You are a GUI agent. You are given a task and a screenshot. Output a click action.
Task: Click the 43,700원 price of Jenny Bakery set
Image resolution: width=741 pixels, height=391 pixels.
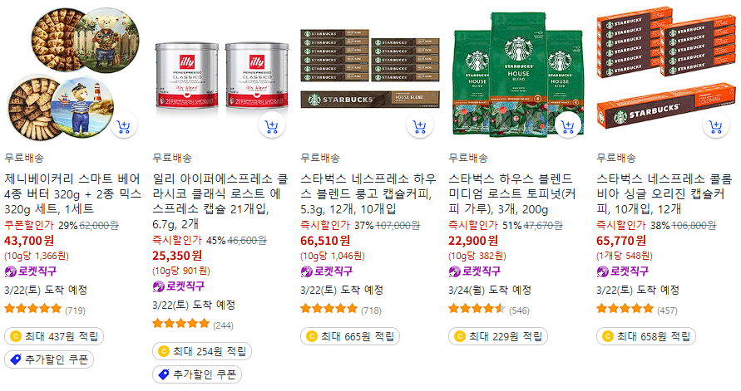[29, 241]
